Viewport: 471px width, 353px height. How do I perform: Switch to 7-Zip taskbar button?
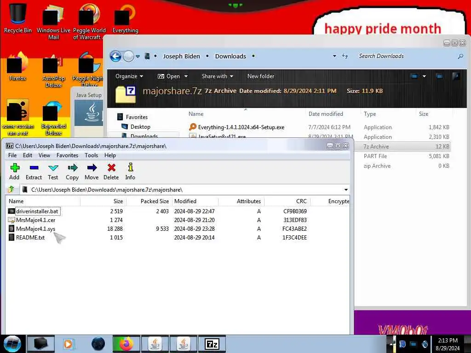[x=212, y=344]
